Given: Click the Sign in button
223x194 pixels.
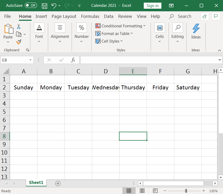Looking at the screenshot, I should point(152,6).
